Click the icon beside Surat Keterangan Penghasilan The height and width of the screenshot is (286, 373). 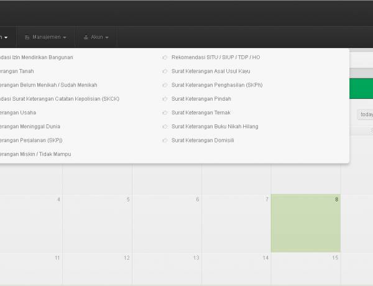click(x=165, y=85)
